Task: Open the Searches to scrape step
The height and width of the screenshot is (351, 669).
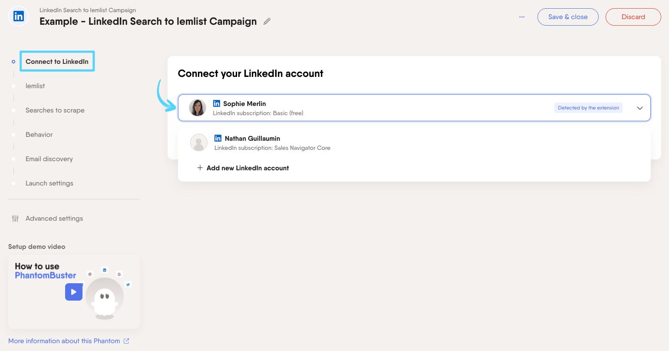Action: pos(55,110)
